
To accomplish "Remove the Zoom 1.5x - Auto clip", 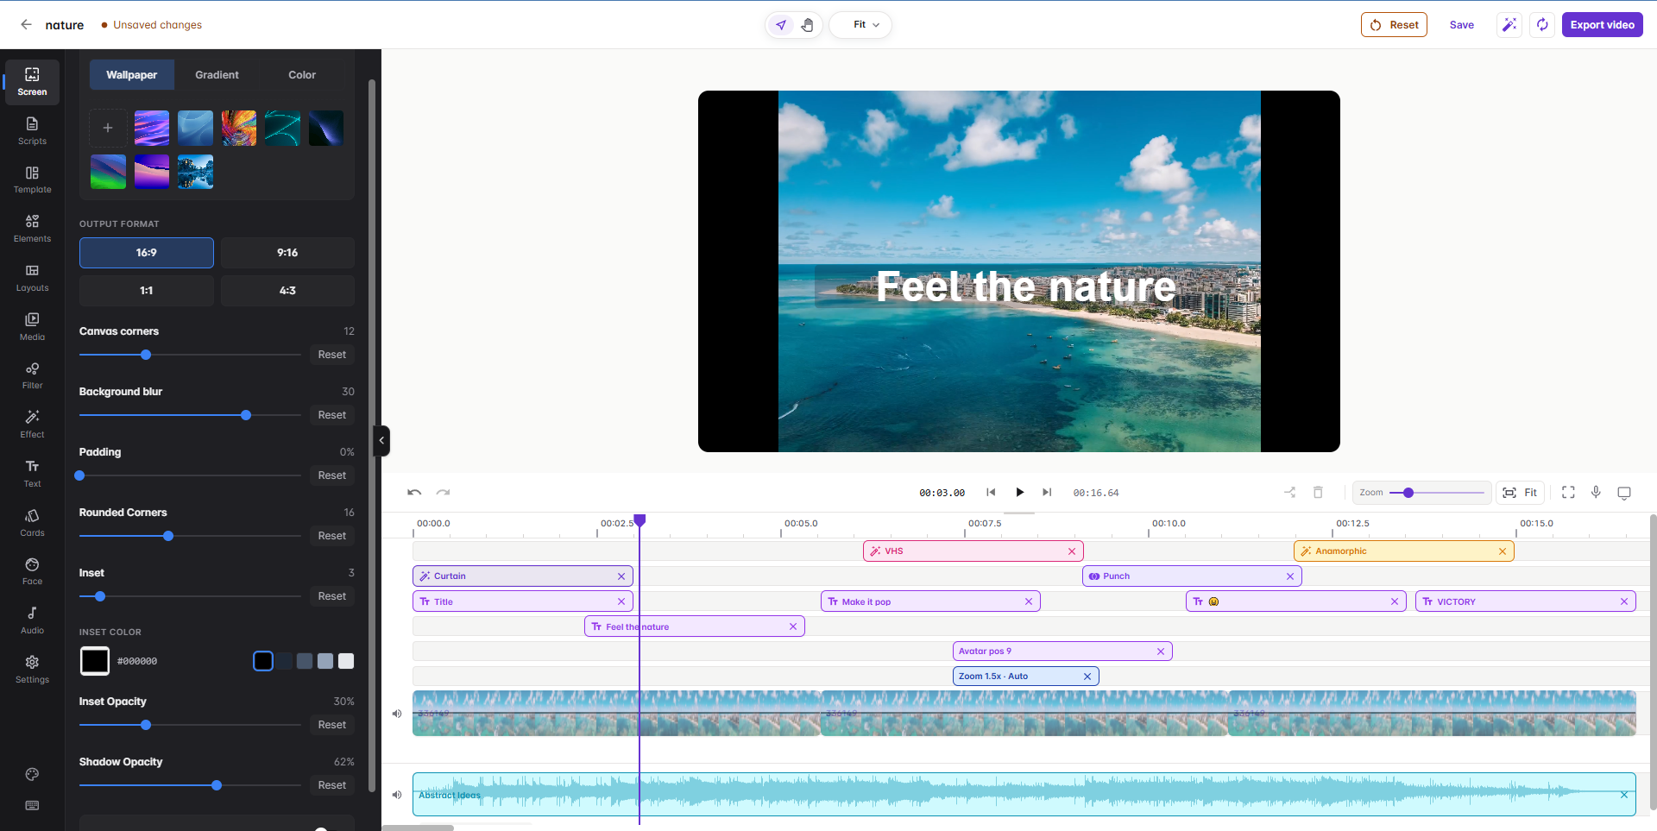I will click(1087, 677).
